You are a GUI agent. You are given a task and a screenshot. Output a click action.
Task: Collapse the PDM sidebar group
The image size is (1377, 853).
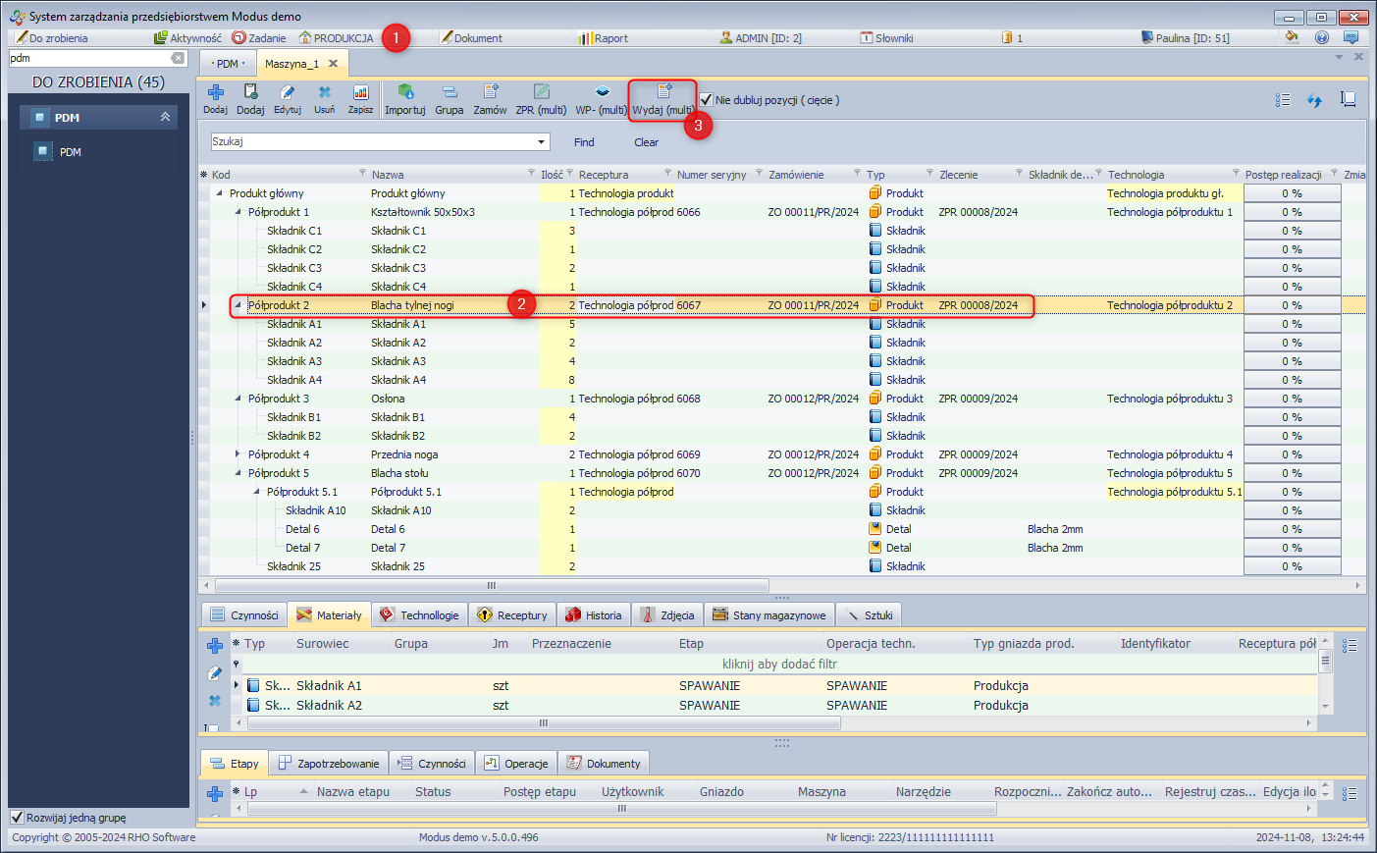click(165, 117)
